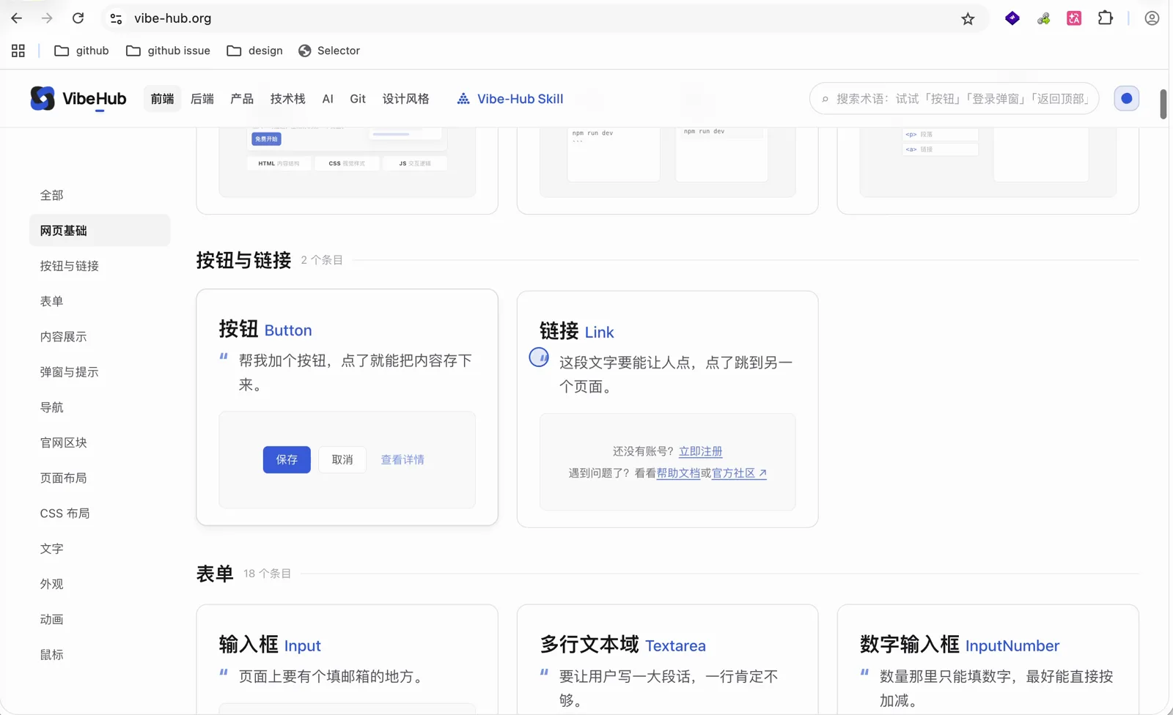Click the 取消 button

[x=342, y=459]
